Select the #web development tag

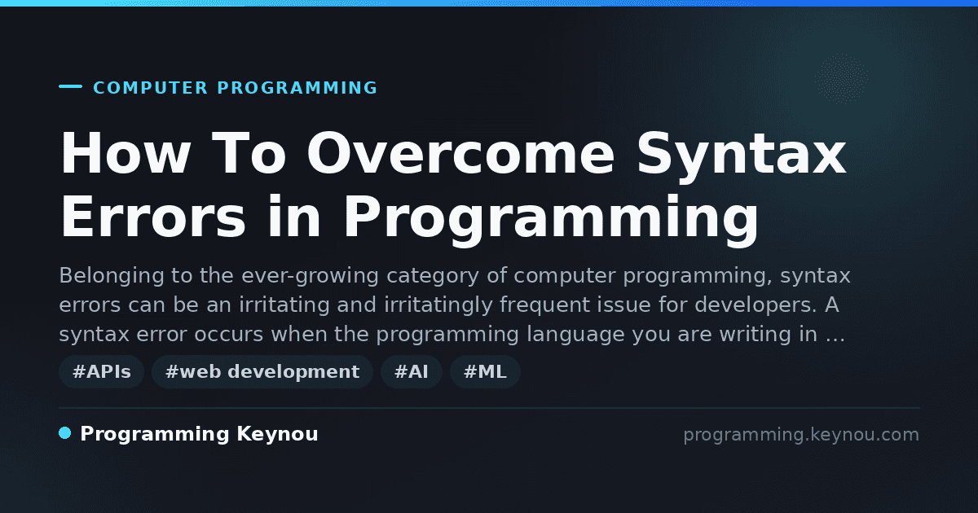pos(262,372)
